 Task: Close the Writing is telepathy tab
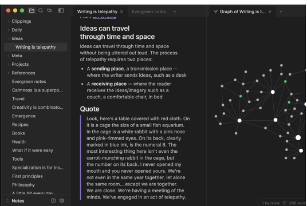click(x=121, y=12)
